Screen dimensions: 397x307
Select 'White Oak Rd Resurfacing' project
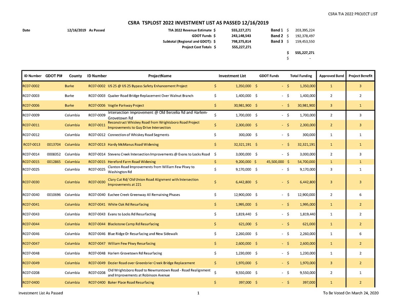[x=128, y=204]
